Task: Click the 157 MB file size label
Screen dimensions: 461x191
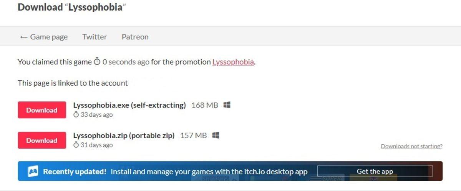Action: coord(193,135)
